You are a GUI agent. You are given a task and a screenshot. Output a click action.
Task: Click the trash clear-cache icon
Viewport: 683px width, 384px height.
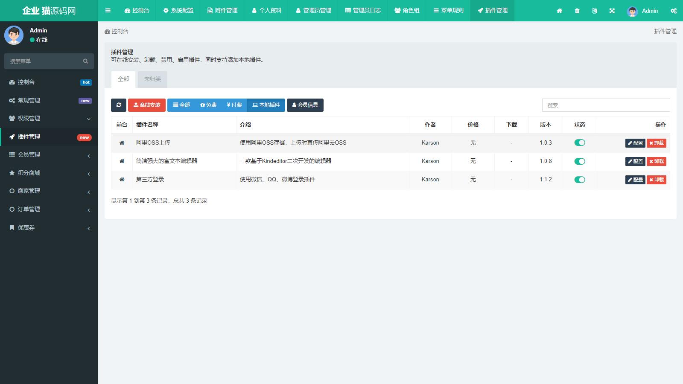click(577, 11)
